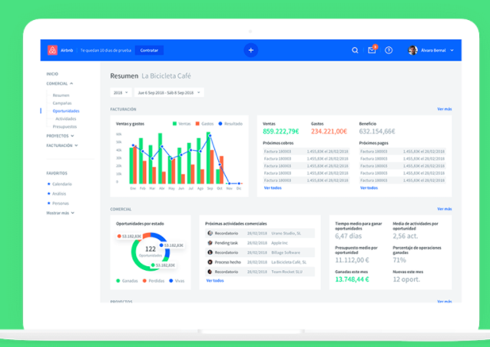Click the Contratar button
Image resolution: width=490 pixels, height=347 pixels.
(149, 50)
